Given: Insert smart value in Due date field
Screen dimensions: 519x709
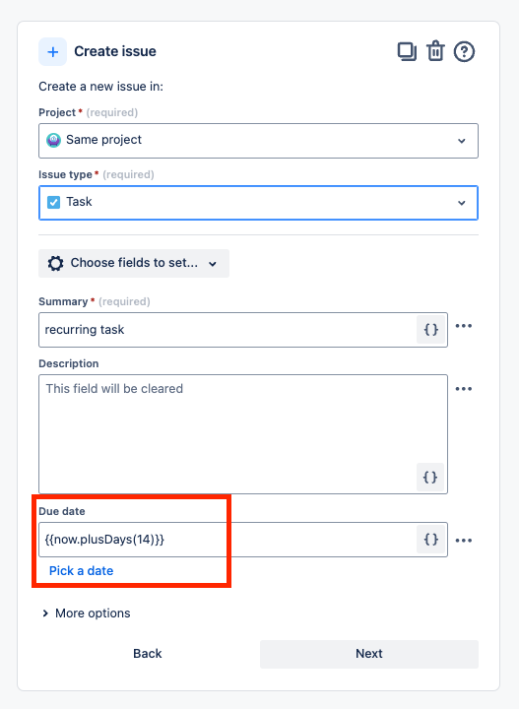Looking at the screenshot, I should pyautogui.click(x=430, y=540).
